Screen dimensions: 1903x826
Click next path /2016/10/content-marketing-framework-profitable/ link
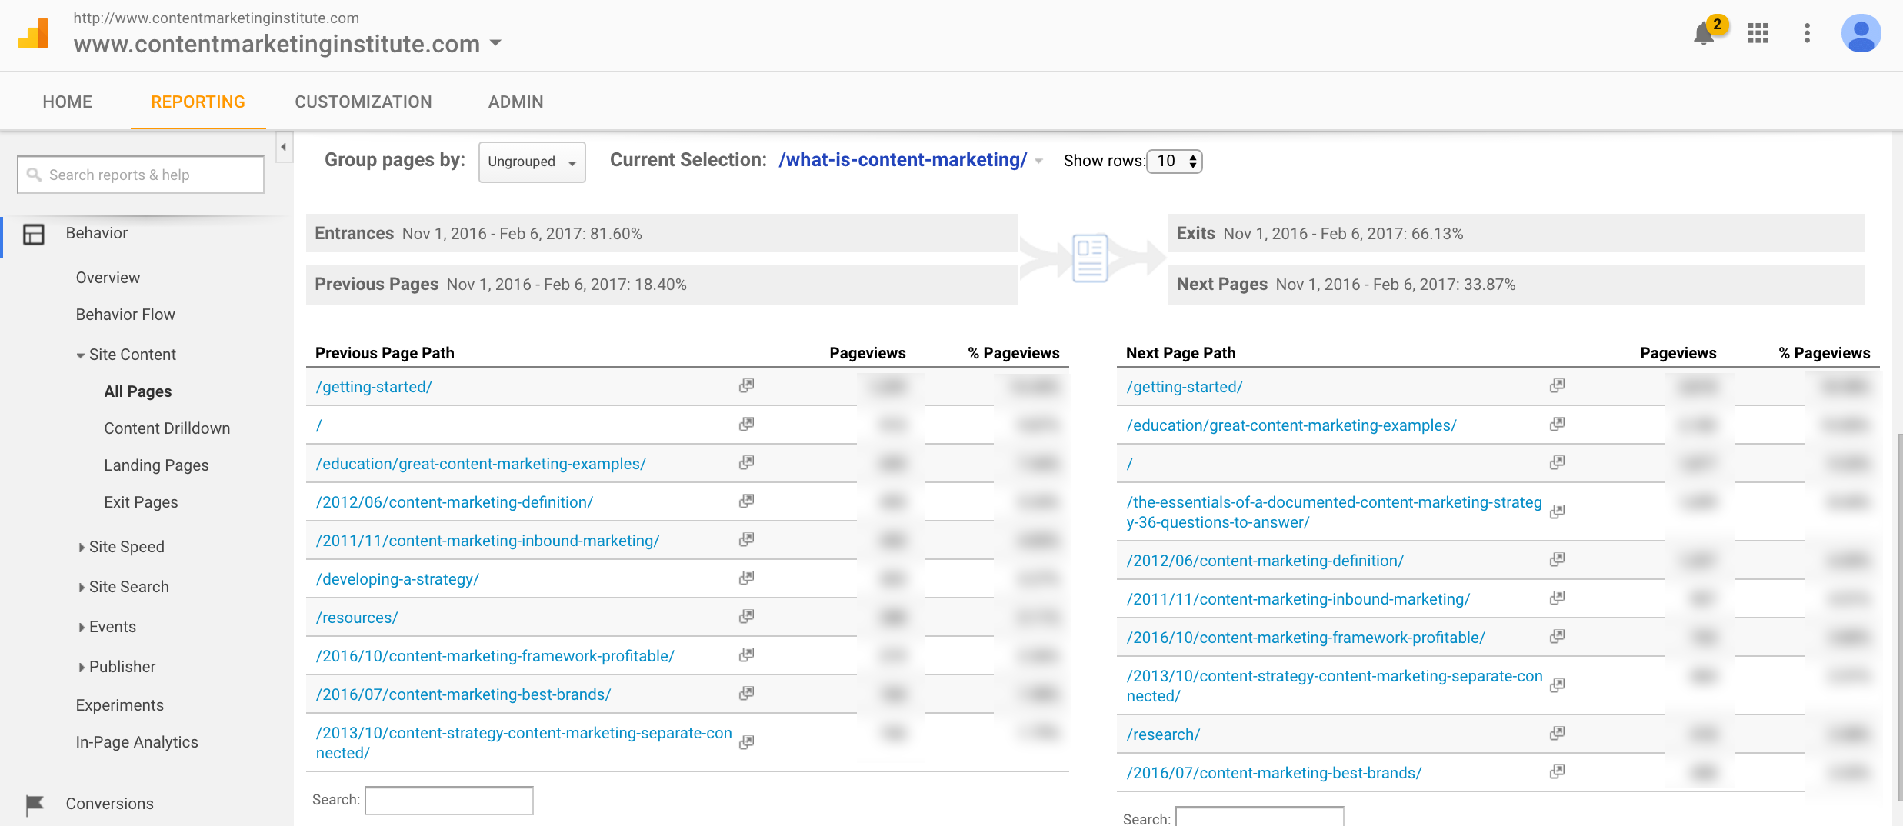(x=1305, y=638)
